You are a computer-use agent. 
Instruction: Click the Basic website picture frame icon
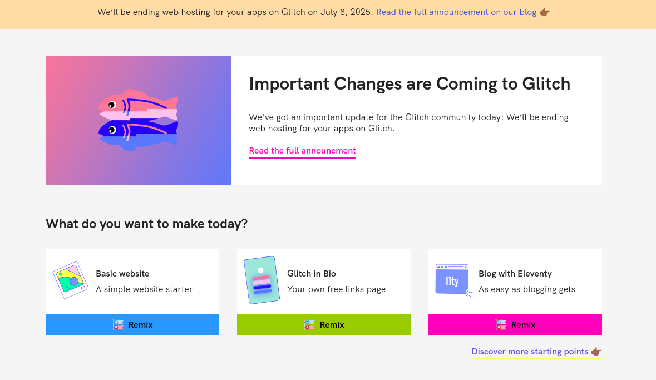click(71, 280)
